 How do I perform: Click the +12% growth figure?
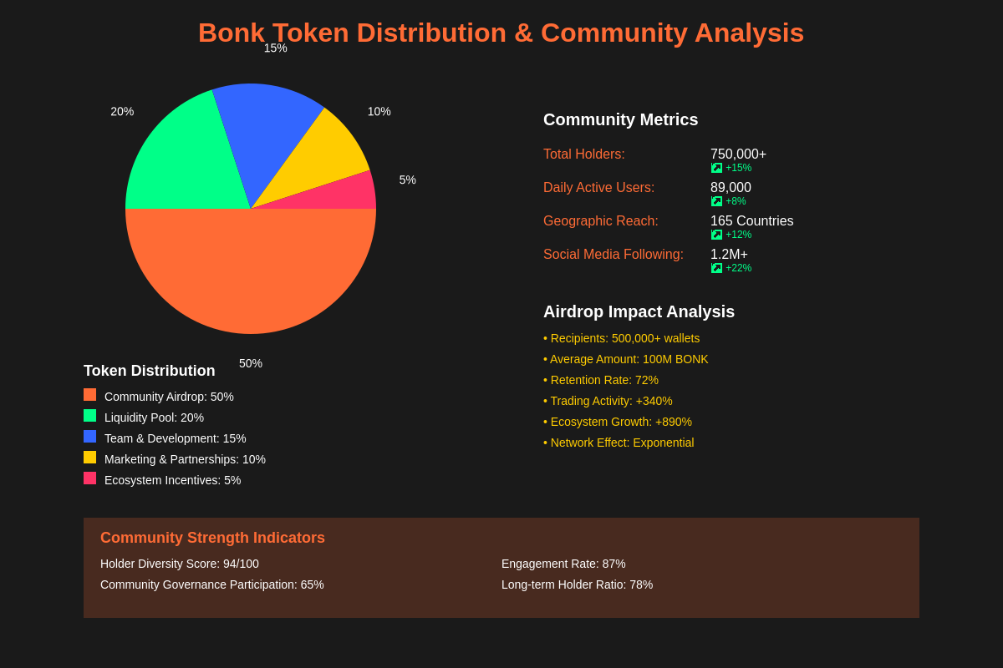pos(738,235)
